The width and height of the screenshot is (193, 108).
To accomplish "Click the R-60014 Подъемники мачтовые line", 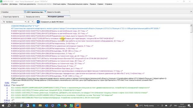I will point(53,36).
